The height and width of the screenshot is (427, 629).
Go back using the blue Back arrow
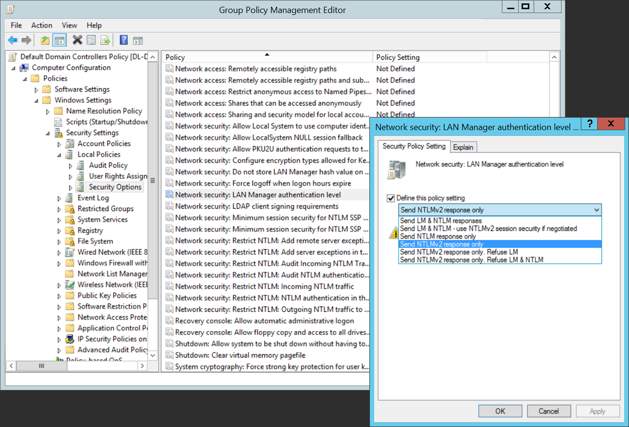tap(13, 40)
